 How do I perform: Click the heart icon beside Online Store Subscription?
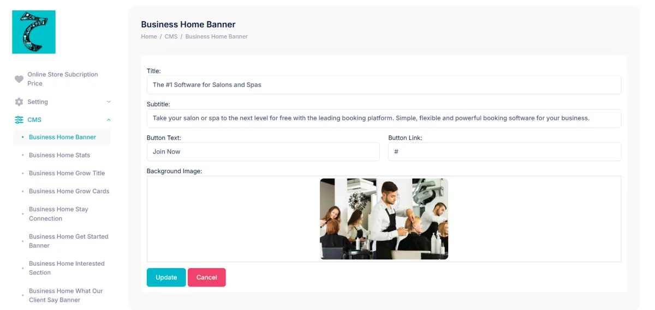[19, 79]
